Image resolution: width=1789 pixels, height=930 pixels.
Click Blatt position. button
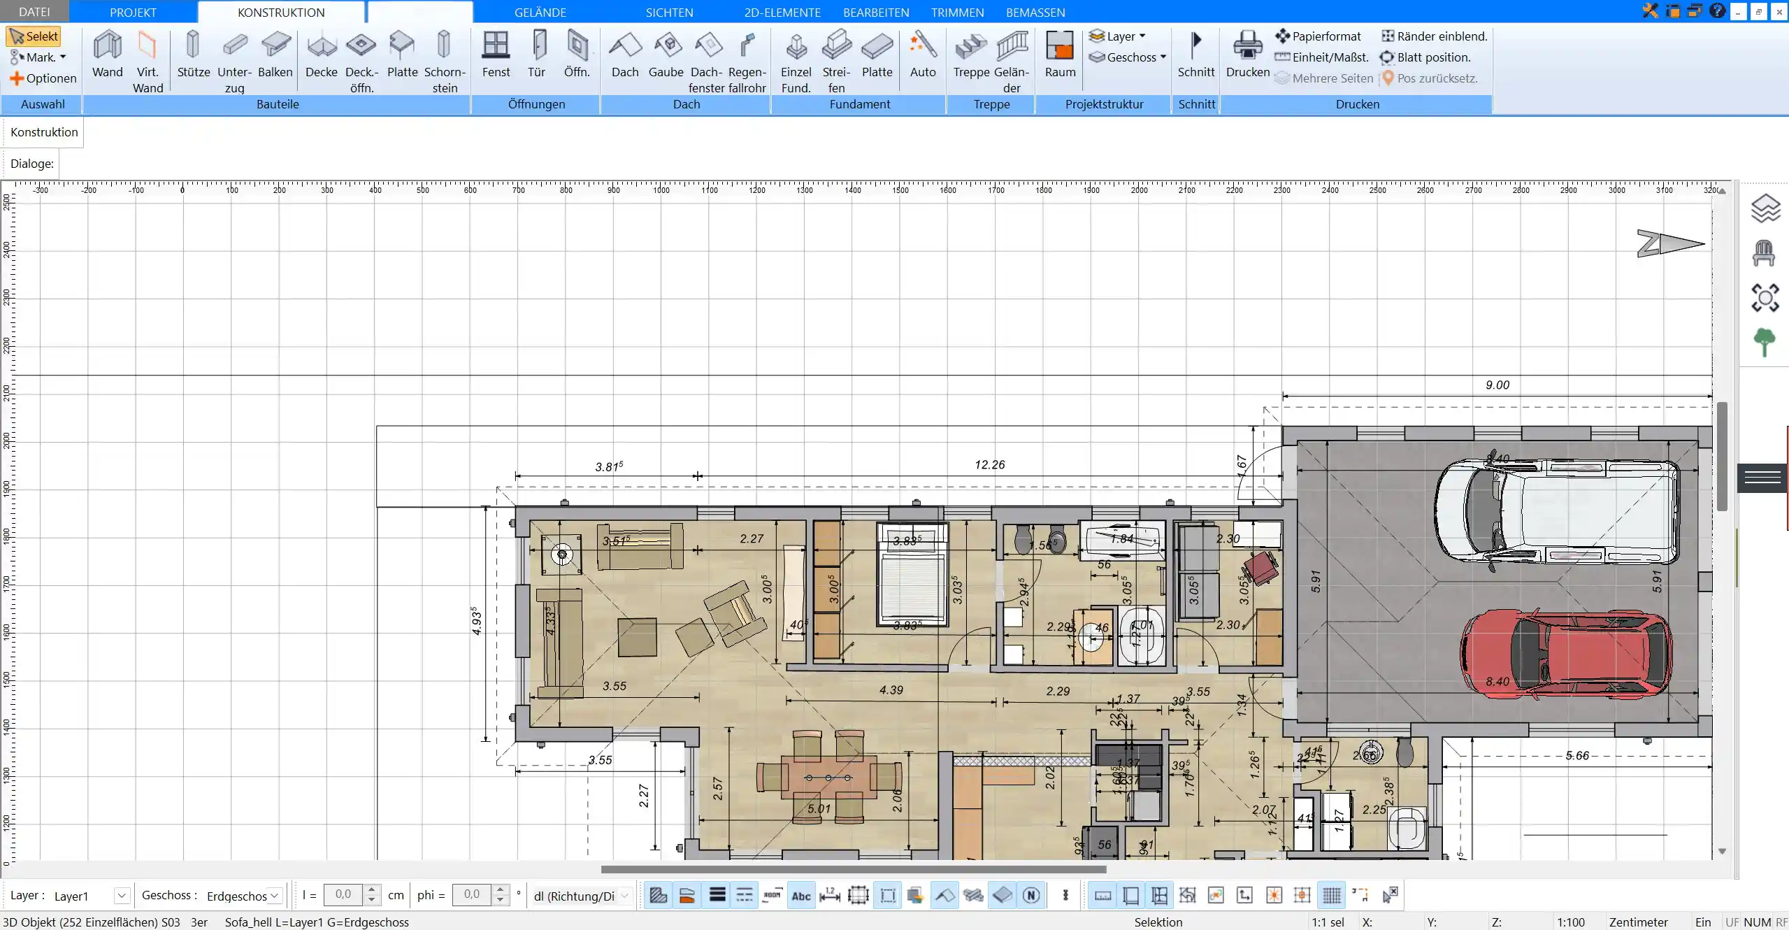(x=1425, y=57)
